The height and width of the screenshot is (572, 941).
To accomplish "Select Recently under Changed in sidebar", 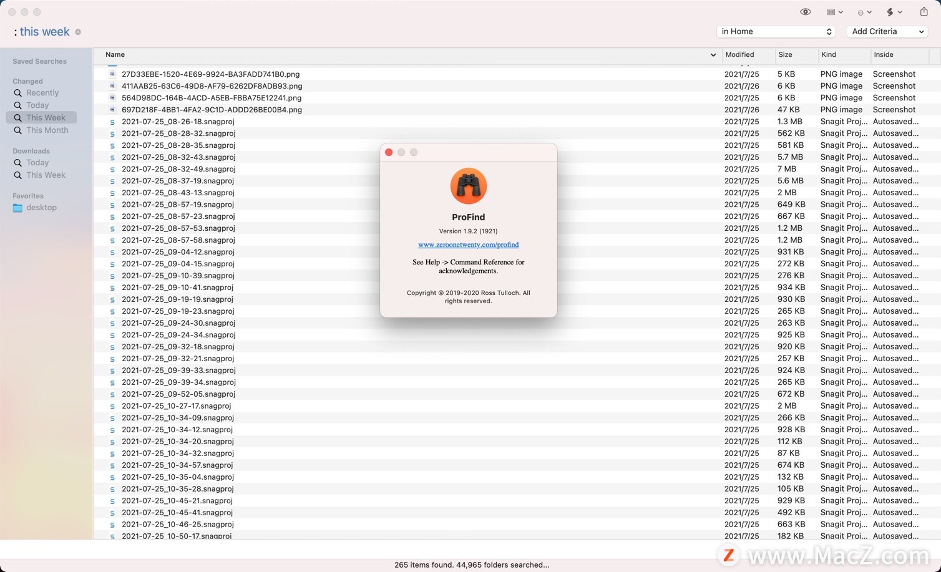I will pyautogui.click(x=42, y=93).
